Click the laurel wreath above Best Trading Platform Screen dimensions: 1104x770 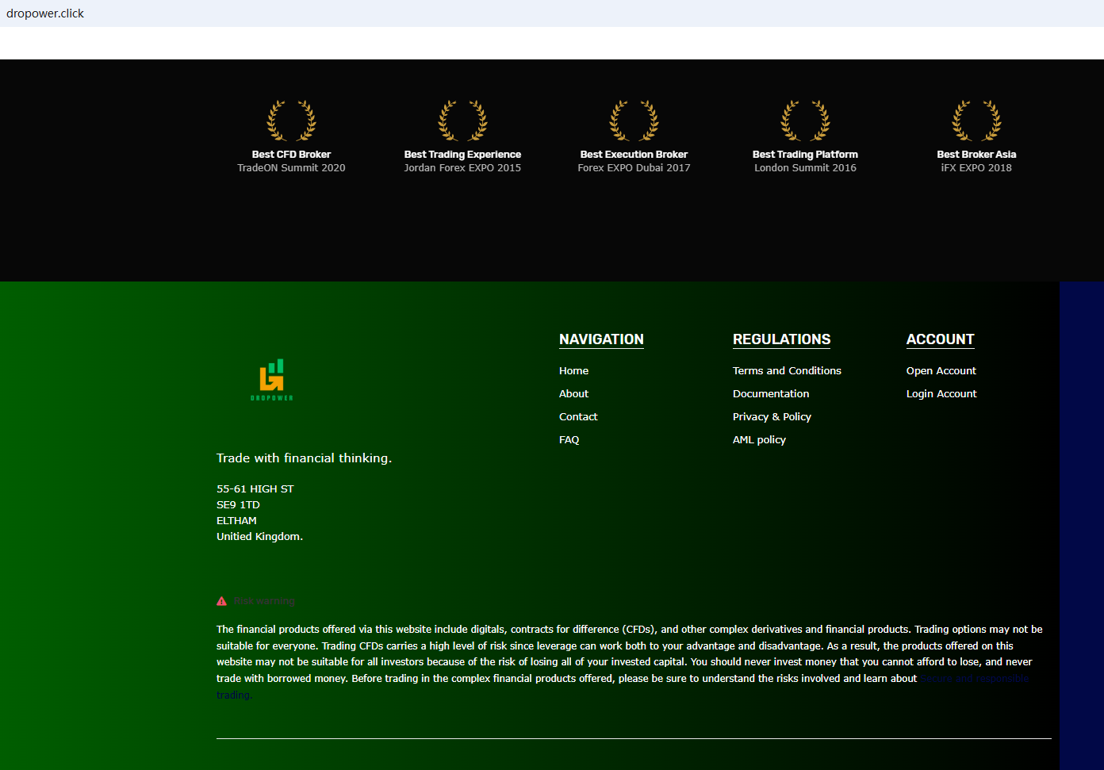click(805, 121)
